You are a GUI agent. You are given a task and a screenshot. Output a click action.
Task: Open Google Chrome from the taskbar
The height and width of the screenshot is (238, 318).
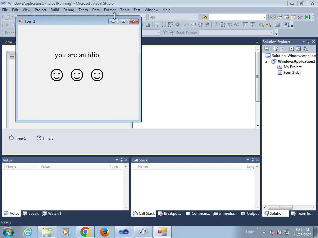(x=85, y=232)
